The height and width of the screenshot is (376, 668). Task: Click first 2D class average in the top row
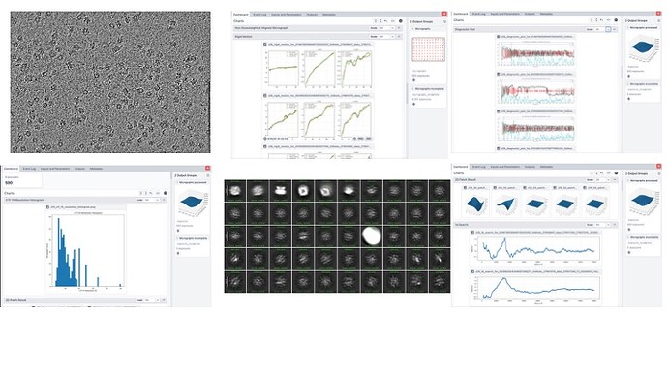coord(235,190)
